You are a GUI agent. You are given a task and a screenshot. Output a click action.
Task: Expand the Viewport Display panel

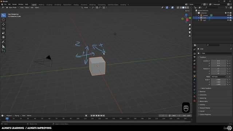click(205, 108)
